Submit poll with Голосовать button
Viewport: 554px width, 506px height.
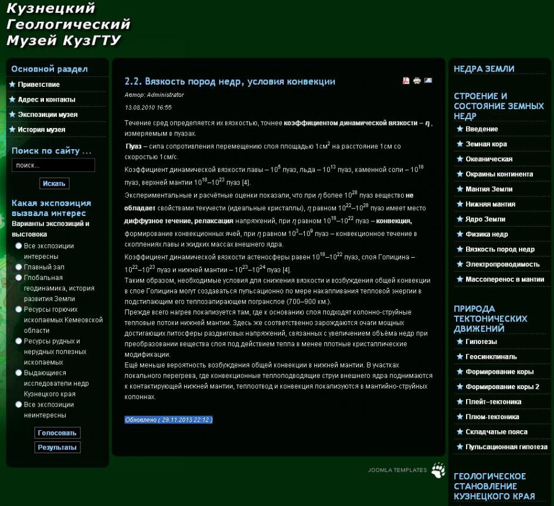coord(57,433)
